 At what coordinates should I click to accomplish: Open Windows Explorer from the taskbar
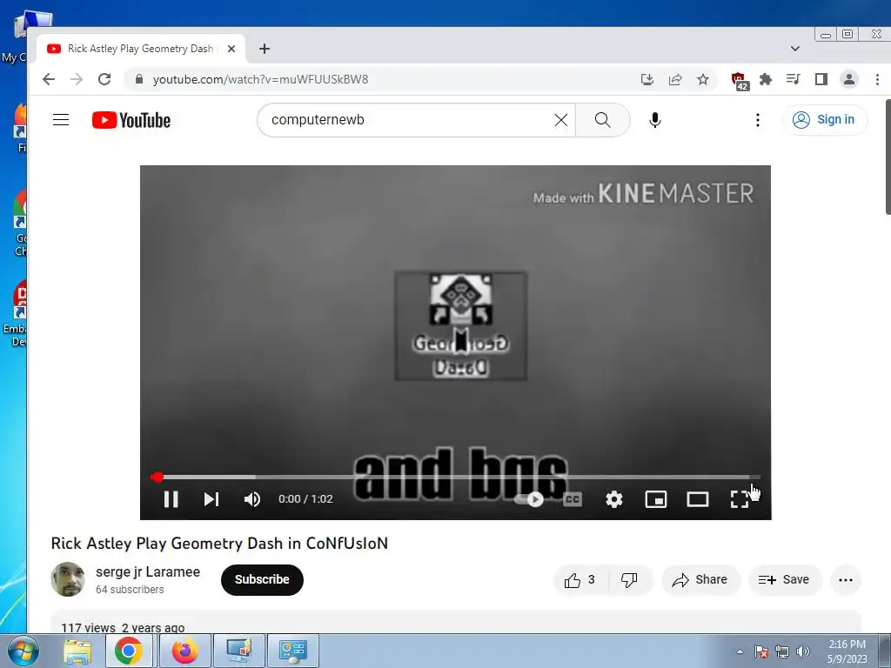pyautogui.click(x=77, y=651)
